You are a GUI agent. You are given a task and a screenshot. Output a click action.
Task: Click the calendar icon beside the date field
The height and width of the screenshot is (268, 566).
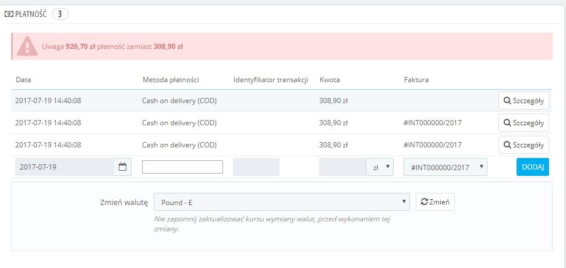[122, 167]
